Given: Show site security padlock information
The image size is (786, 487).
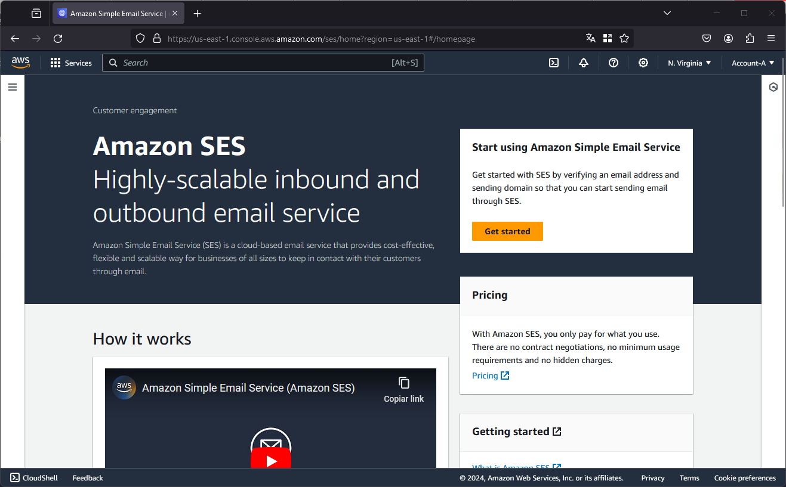Looking at the screenshot, I should [x=157, y=38].
